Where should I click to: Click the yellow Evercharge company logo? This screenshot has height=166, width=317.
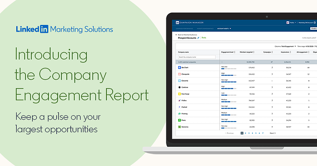point(179,94)
